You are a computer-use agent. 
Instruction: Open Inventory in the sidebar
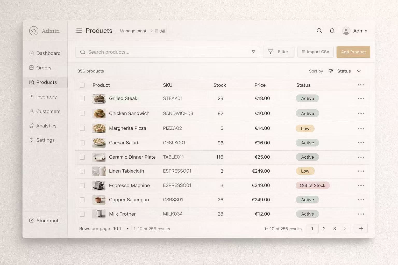point(46,97)
